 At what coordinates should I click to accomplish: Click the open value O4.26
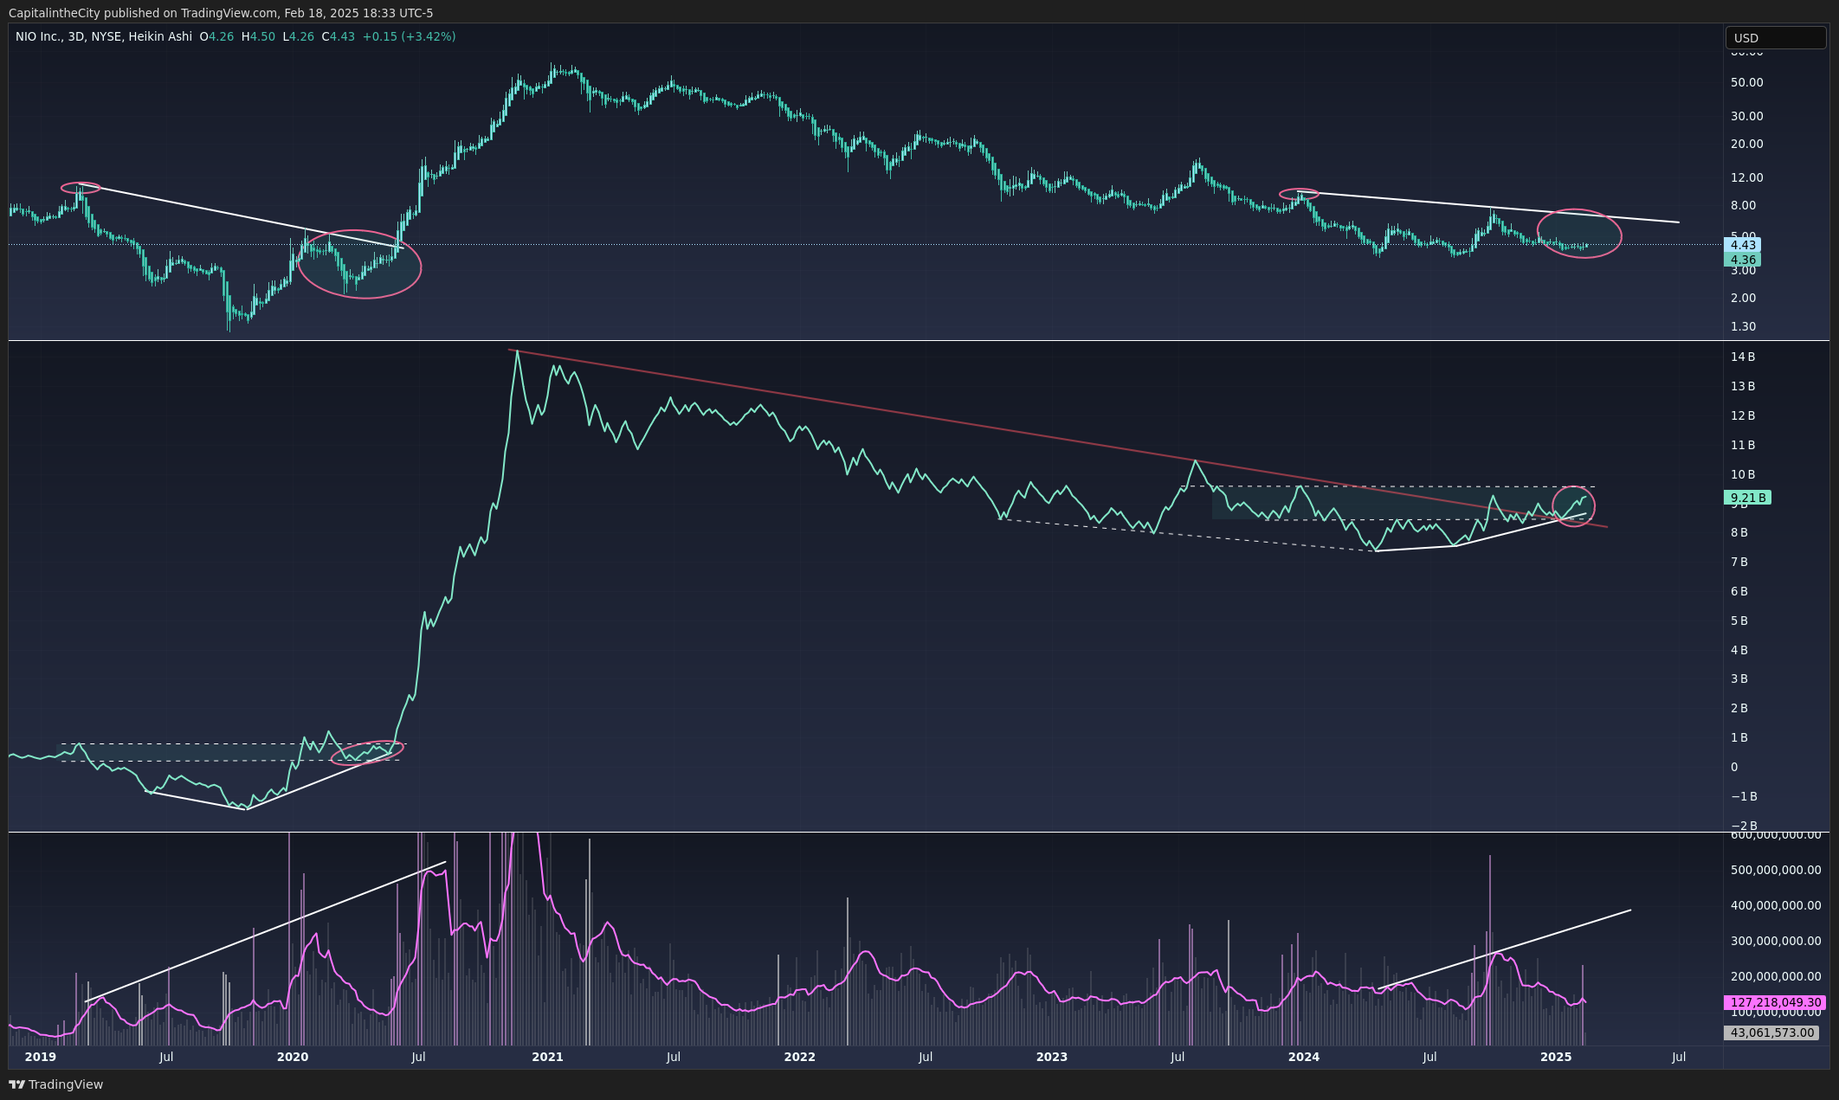(216, 36)
